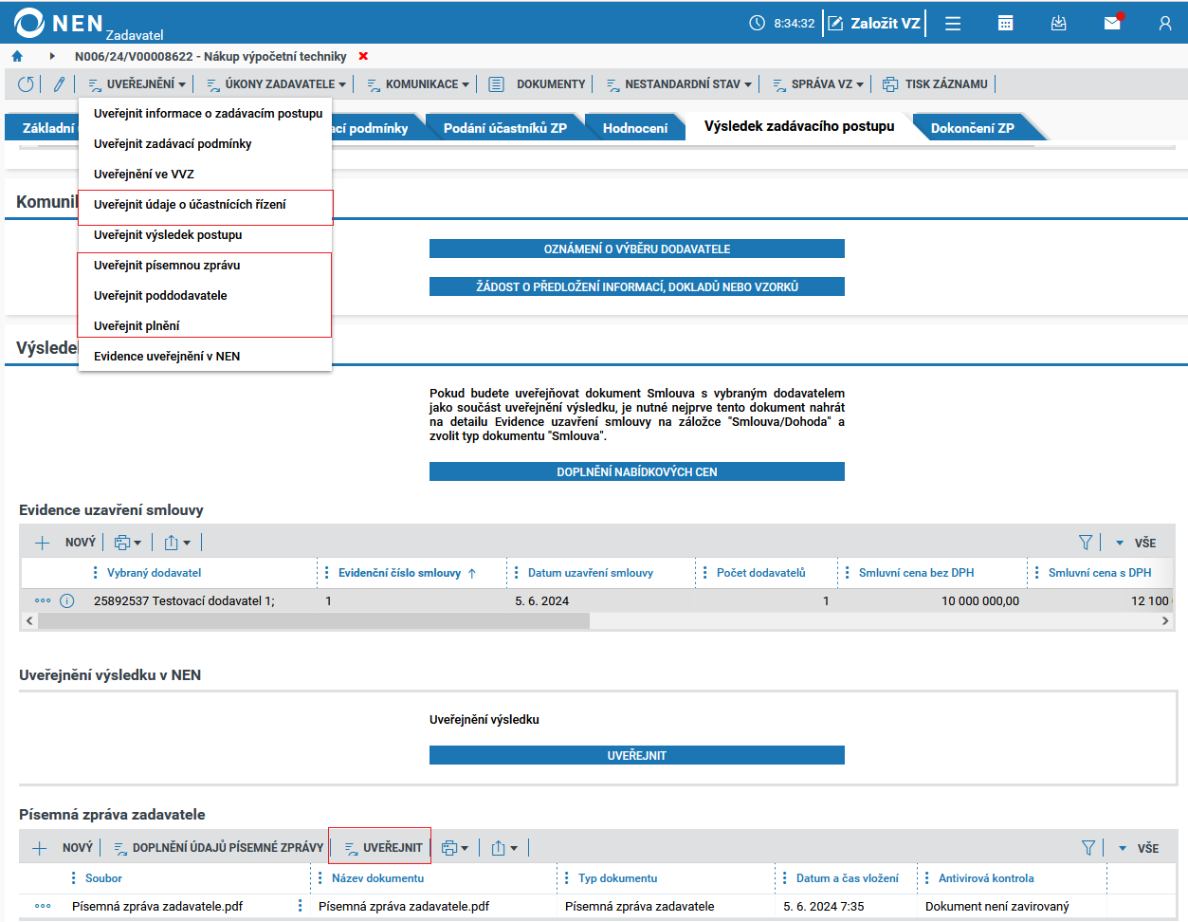This screenshot has width=1188, height=922.
Task: Select Uveřejnit zadávací podmínky menu item
Action: [173, 143]
